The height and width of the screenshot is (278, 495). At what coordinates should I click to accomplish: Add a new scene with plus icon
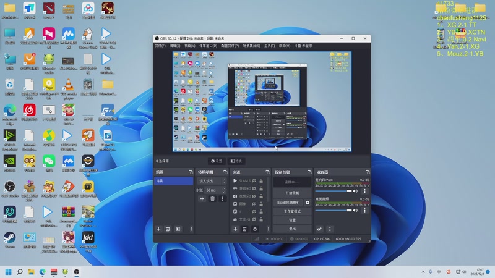(x=158, y=229)
